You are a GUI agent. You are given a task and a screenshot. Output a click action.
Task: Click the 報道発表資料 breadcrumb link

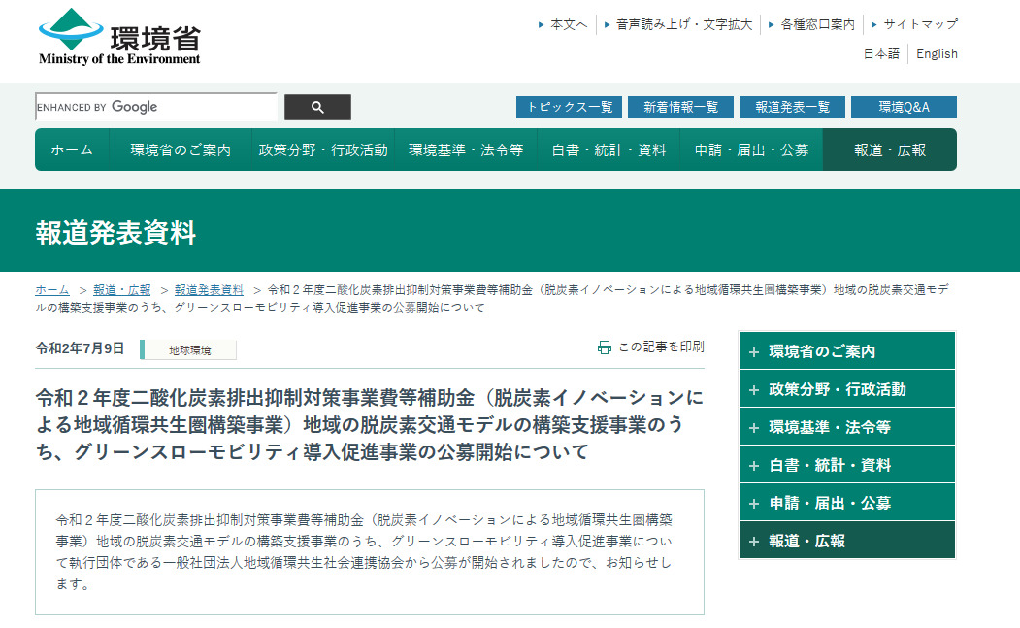point(209,290)
